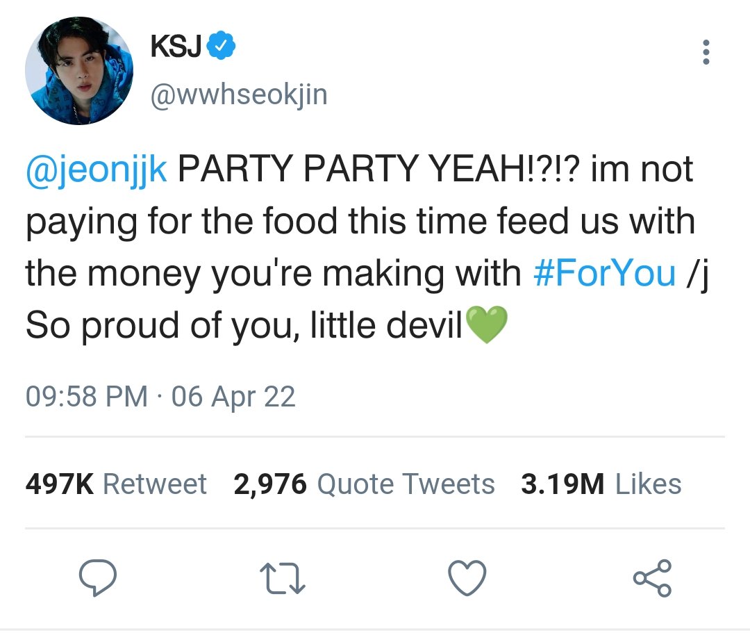Screen dimensions: 750x642
Task: Open the three-dot more options menu
Action: [706, 52]
